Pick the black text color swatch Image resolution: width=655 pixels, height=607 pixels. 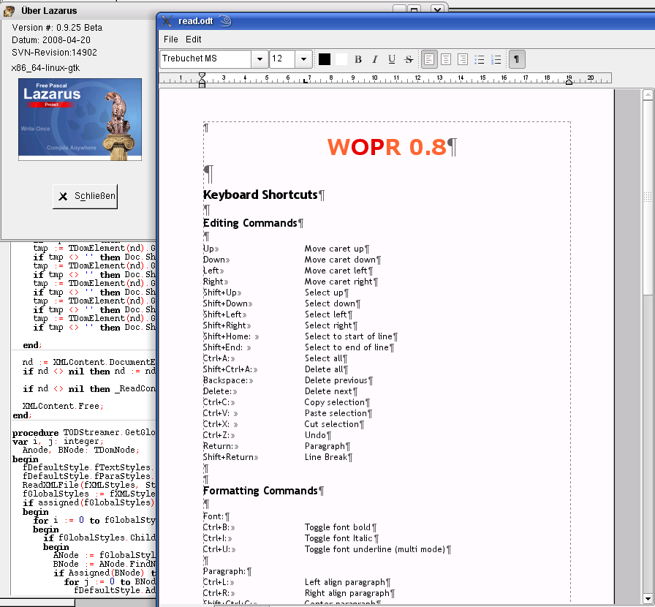[x=325, y=59]
